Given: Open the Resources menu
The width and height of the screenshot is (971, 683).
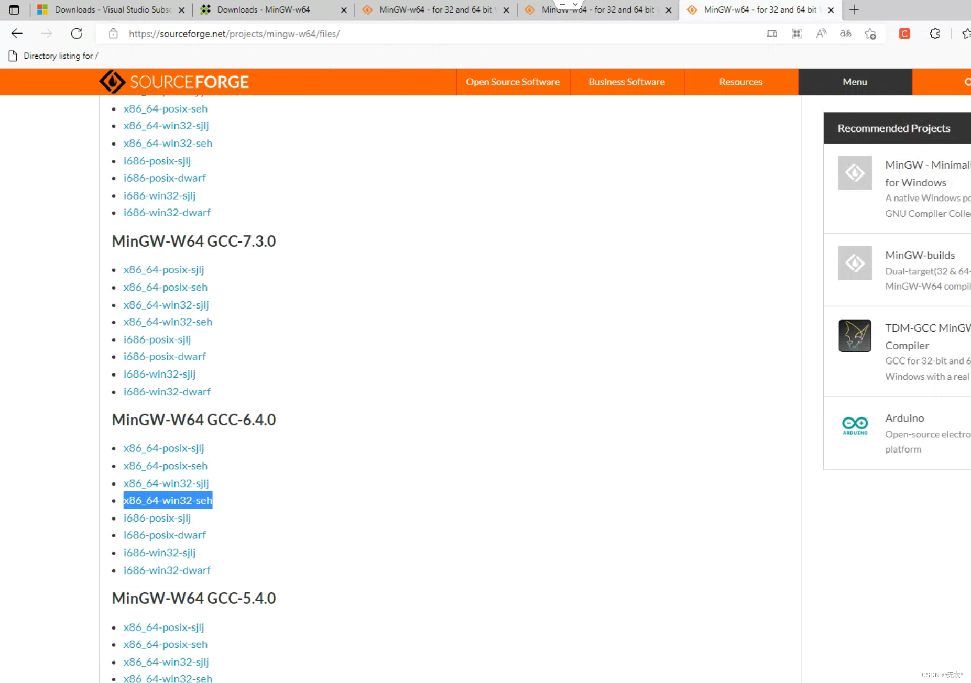Looking at the screenshot, I should point(740,82).
